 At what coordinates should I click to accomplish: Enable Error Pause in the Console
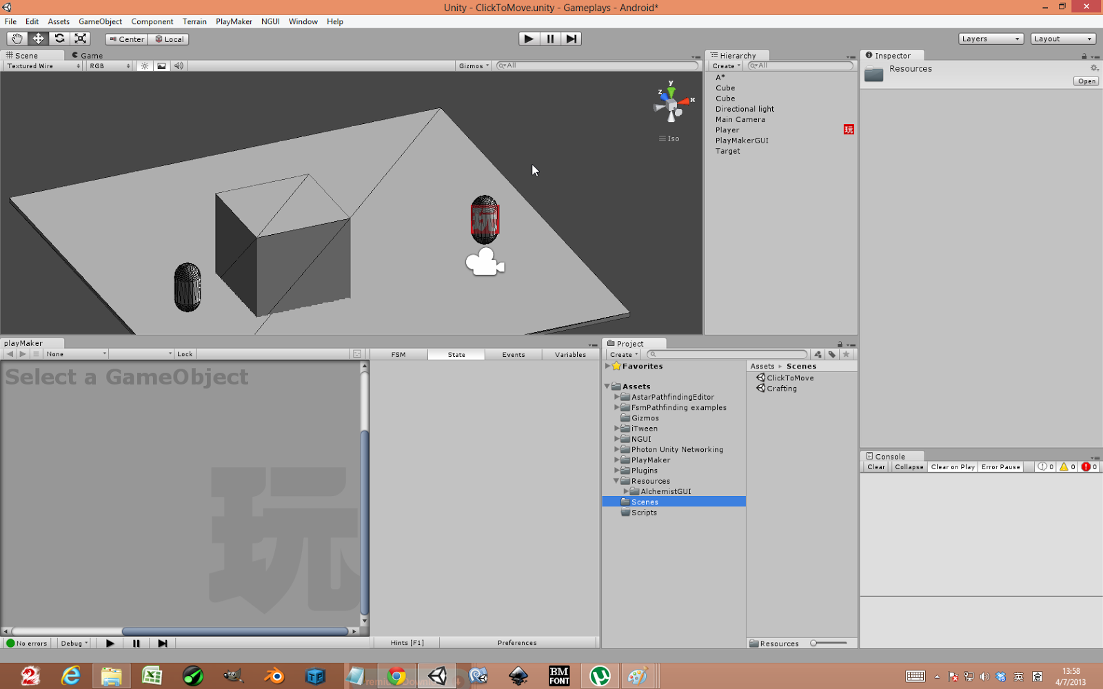[1000, 466]
